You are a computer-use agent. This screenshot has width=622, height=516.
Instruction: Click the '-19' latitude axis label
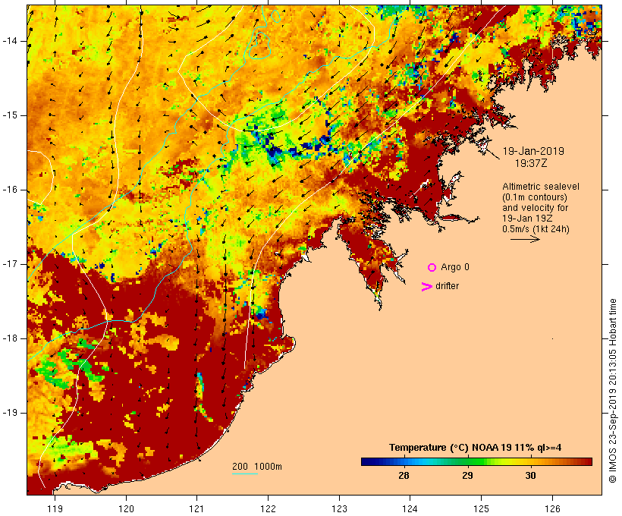(x=9, y=413)
